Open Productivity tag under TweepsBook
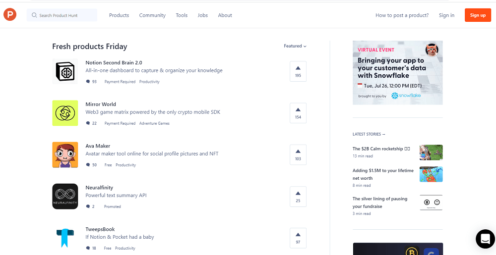The width and height of the screenshot is (496, 255). coord(125,249)
